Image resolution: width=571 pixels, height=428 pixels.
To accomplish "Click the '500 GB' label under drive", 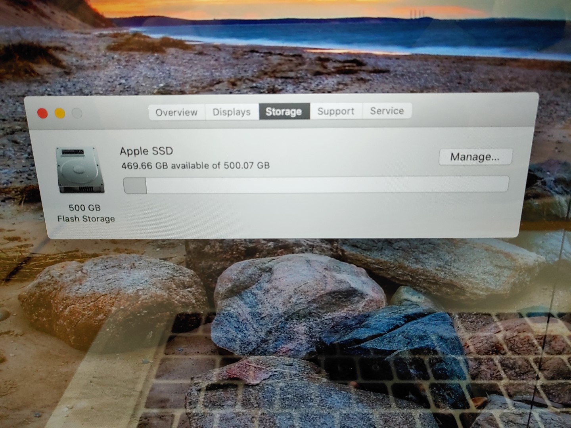I will (85, 208).
